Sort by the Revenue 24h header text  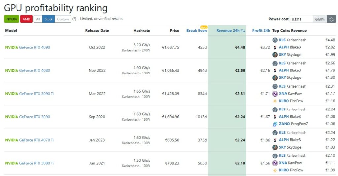click(228, 31)
